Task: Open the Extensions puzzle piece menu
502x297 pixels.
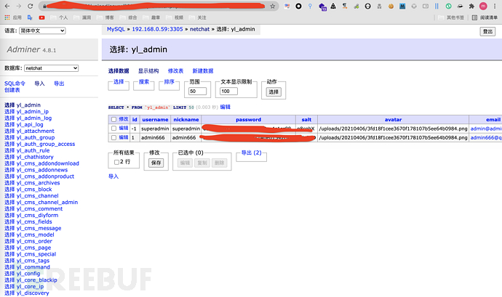Action: click(x=471, y=6)
